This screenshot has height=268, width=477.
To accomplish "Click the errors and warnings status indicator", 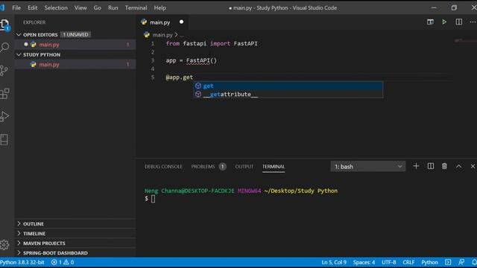I will pos(63,262).
